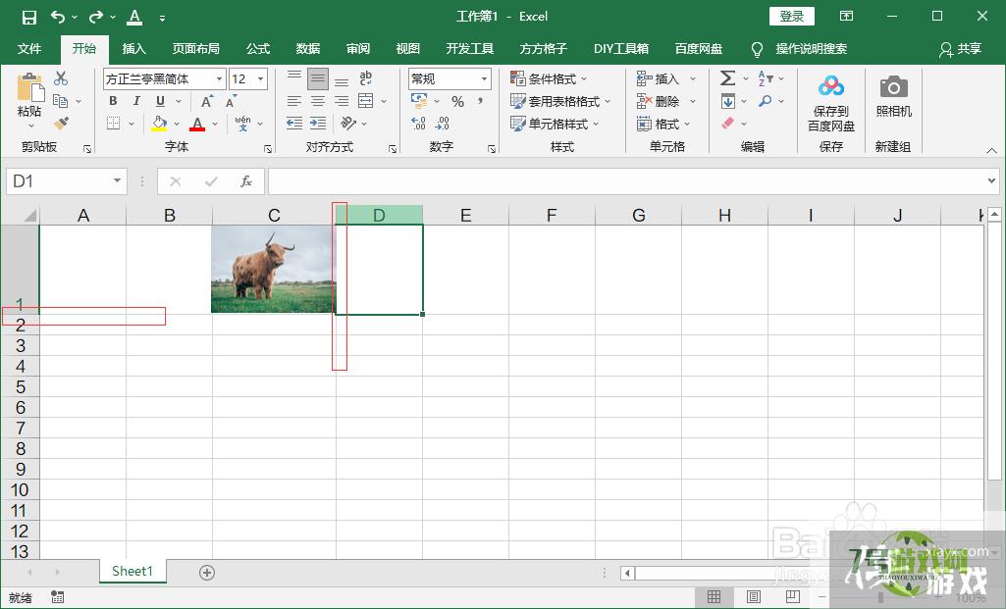Decrease font size with small A
The height and width of the screenshot is (609, 1006).
(x=231, y=101)
